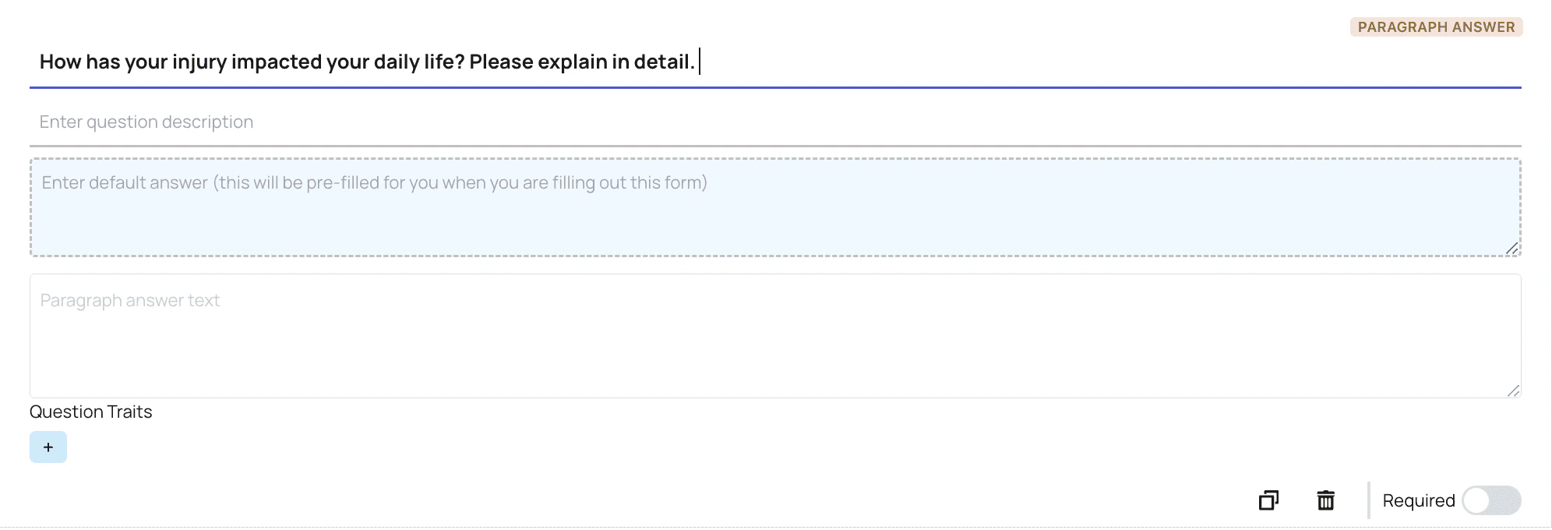Focus the Paragraph answer text box
This screenshot has height=530, width=1552.
coord(775,336)
